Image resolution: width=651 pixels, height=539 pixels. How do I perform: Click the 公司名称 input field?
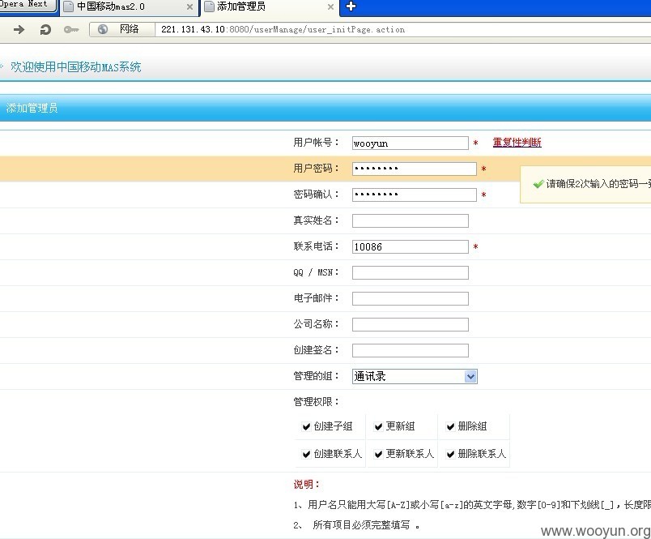click(411, 324)
